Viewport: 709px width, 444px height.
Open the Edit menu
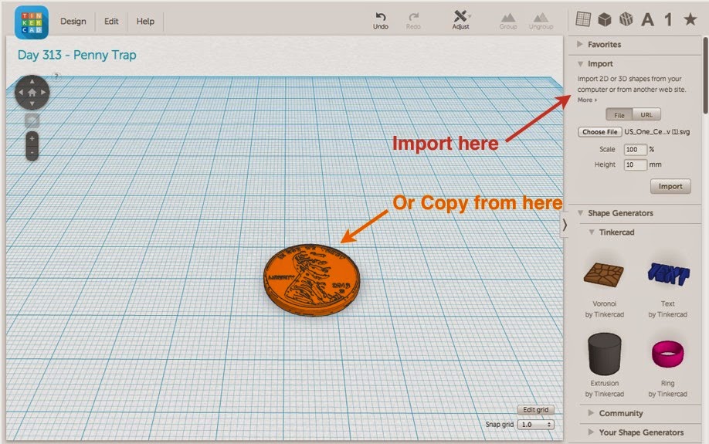coord(111,22)
